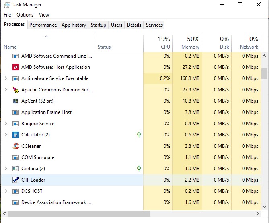269x223 pixels.
Task: Select the Processes tab
Action: coord(14,24)
